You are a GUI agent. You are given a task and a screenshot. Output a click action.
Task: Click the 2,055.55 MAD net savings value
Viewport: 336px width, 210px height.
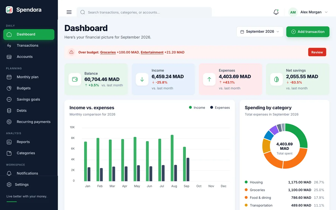coord(302,76)
